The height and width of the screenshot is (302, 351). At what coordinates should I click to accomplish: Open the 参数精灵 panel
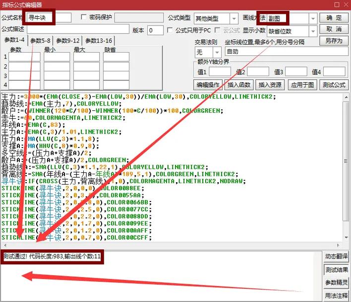tap(337, 282)
